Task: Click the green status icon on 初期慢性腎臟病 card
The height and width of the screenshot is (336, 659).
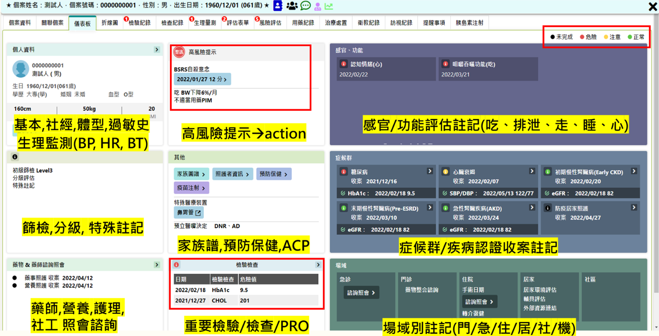Action: pyautogui.click(x=548, y=172)
